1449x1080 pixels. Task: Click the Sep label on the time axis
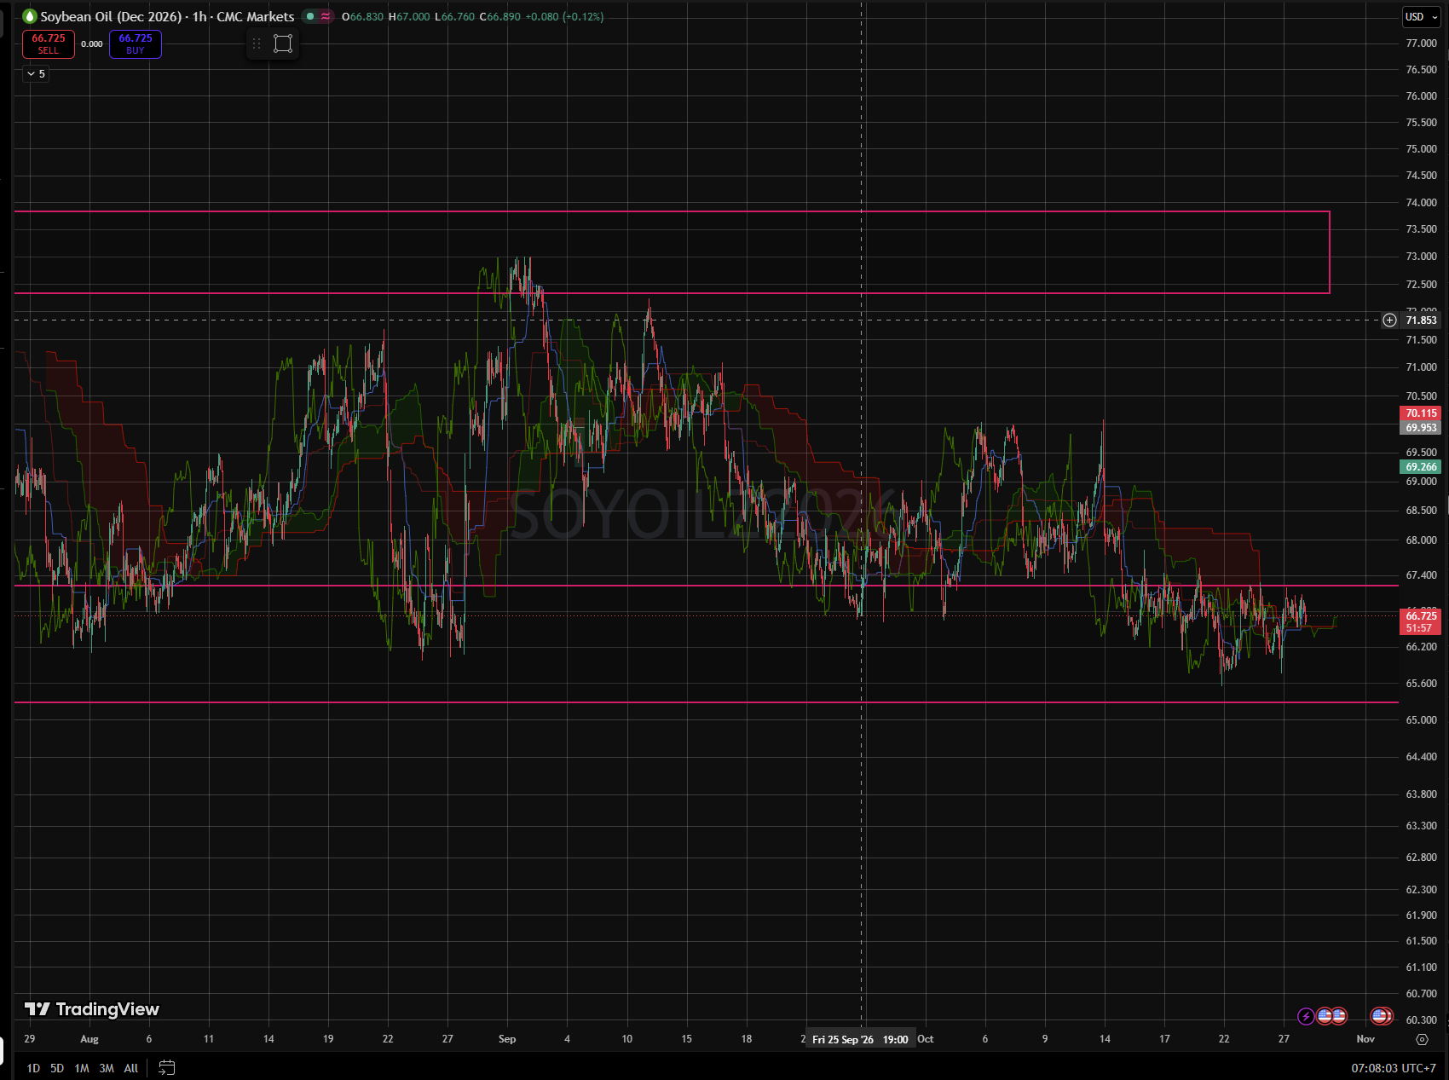point(507,1039)
